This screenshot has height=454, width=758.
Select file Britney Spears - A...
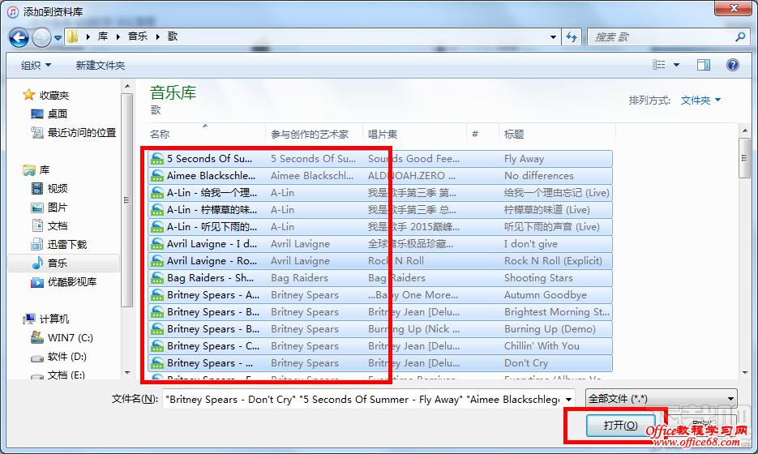(x=213, y=295)
